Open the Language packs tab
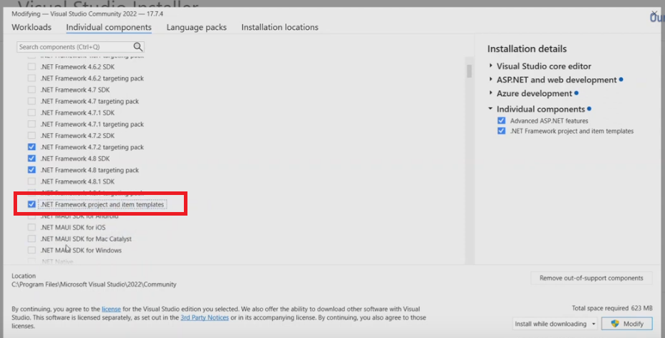This screenshot has height=338, width=665. [196, 27]
